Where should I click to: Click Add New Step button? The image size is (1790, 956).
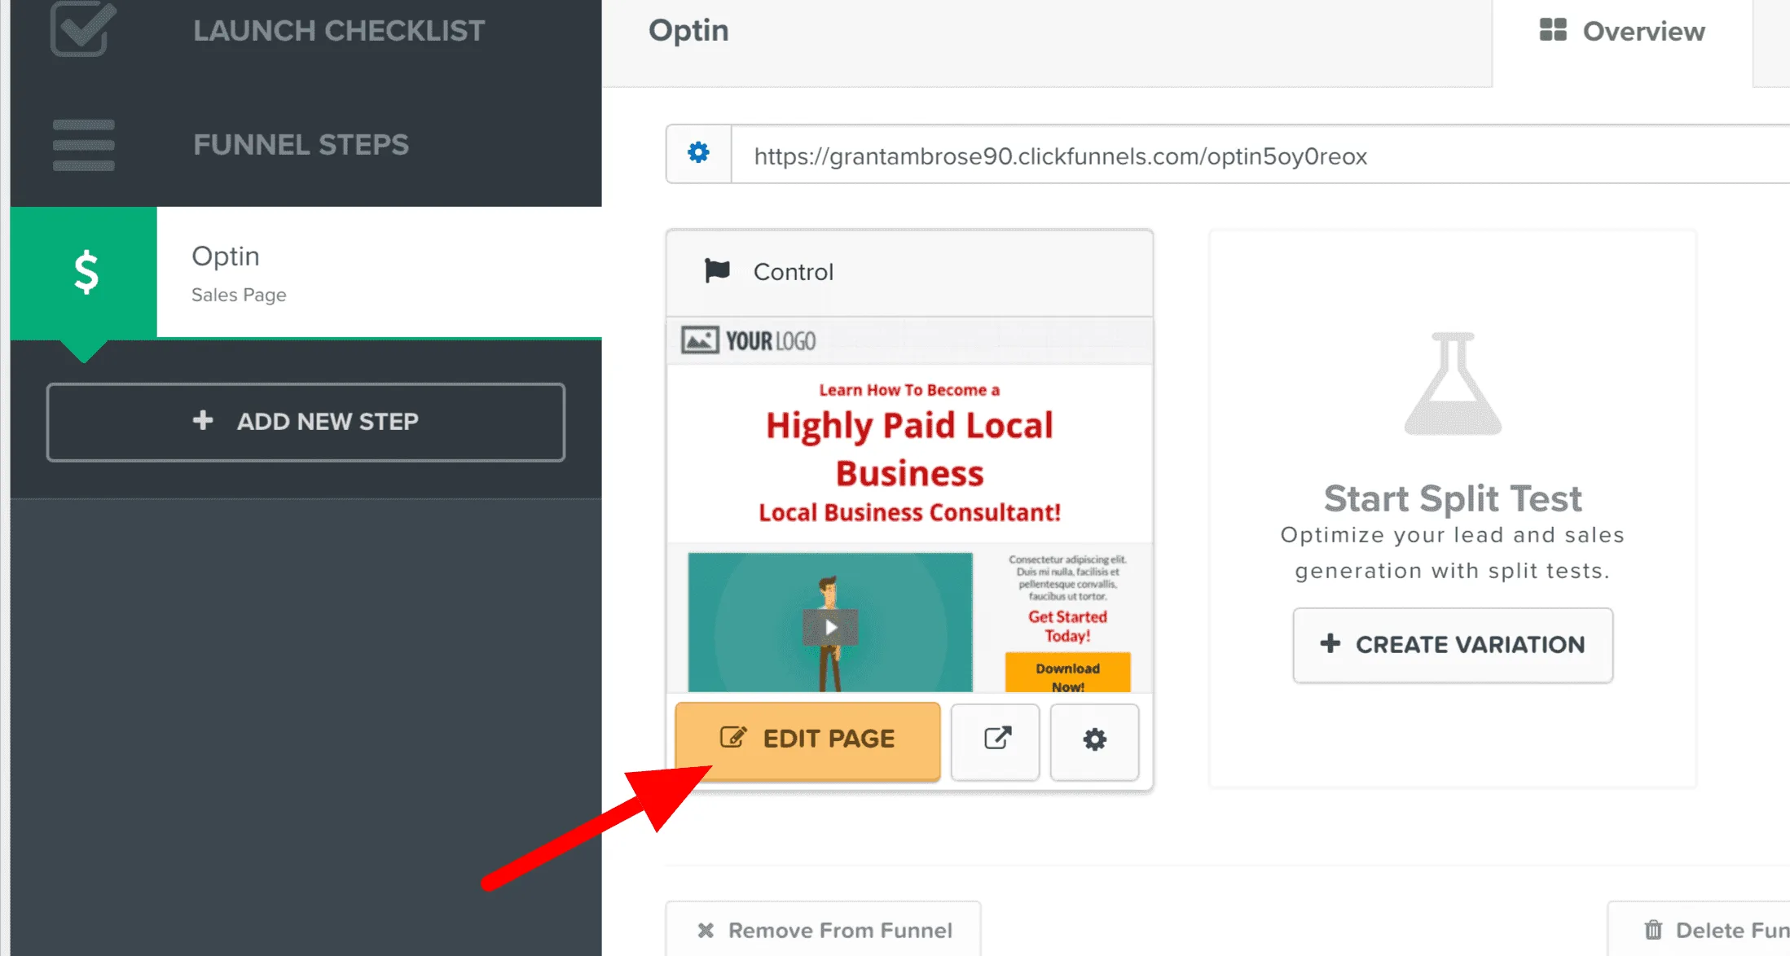click(x=306, y=422)
